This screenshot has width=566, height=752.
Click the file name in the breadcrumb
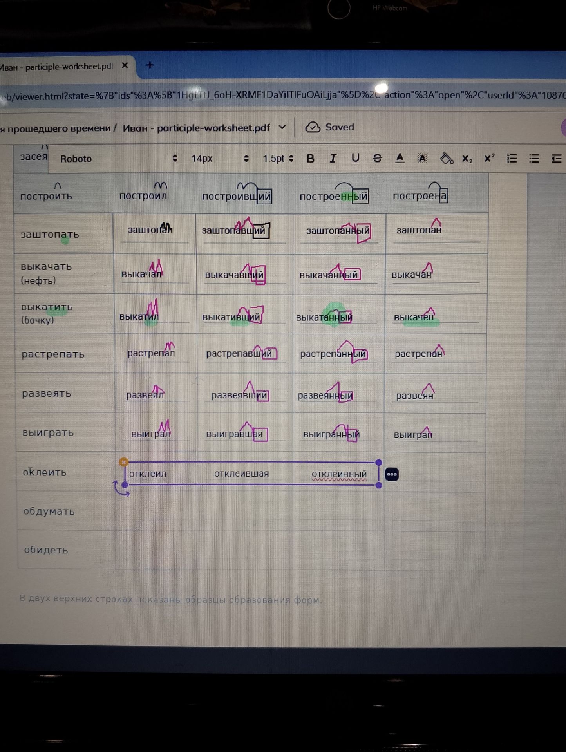point(196,128)
